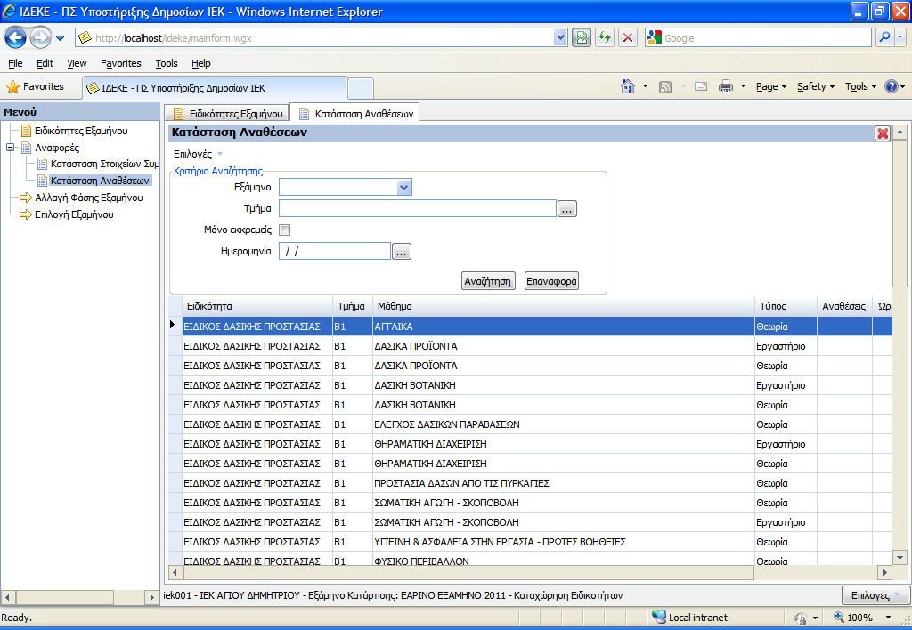Close the Κατάσταση Αναθέσεων panel with red X

coord(883,133)
